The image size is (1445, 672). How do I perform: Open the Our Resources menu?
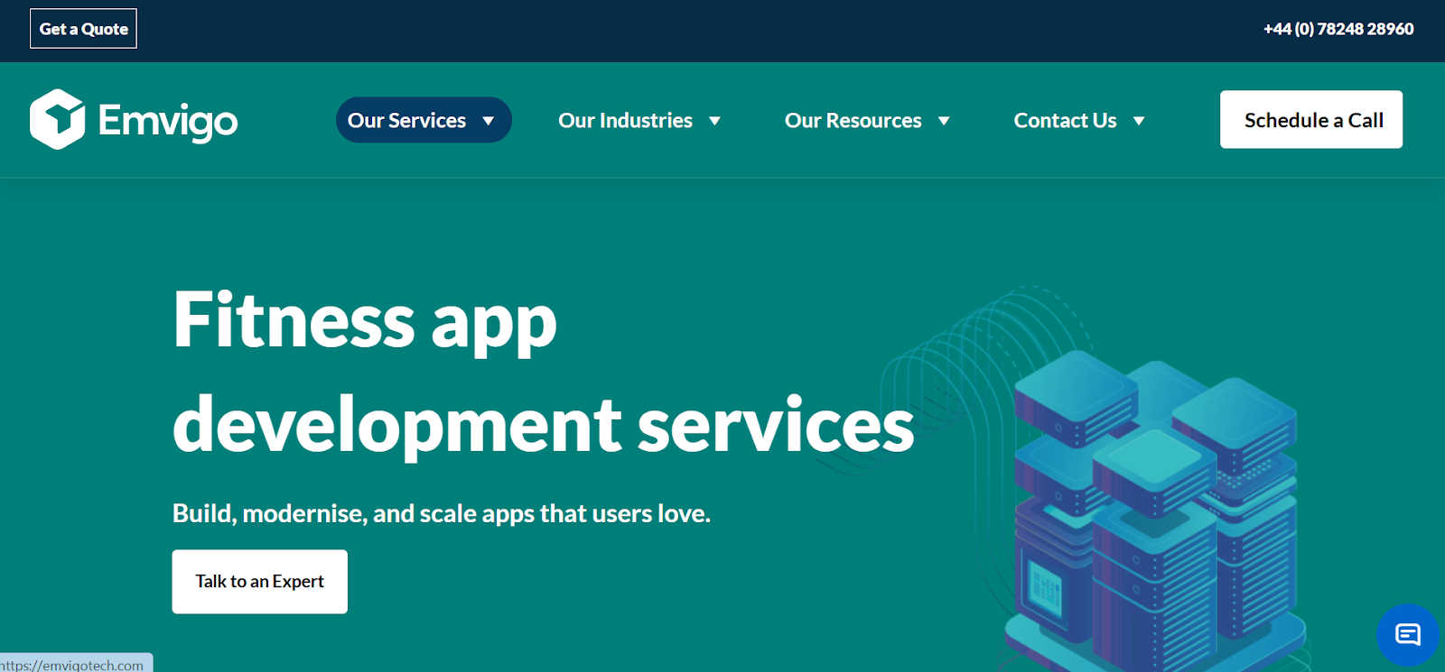click(x=867, y=120)
